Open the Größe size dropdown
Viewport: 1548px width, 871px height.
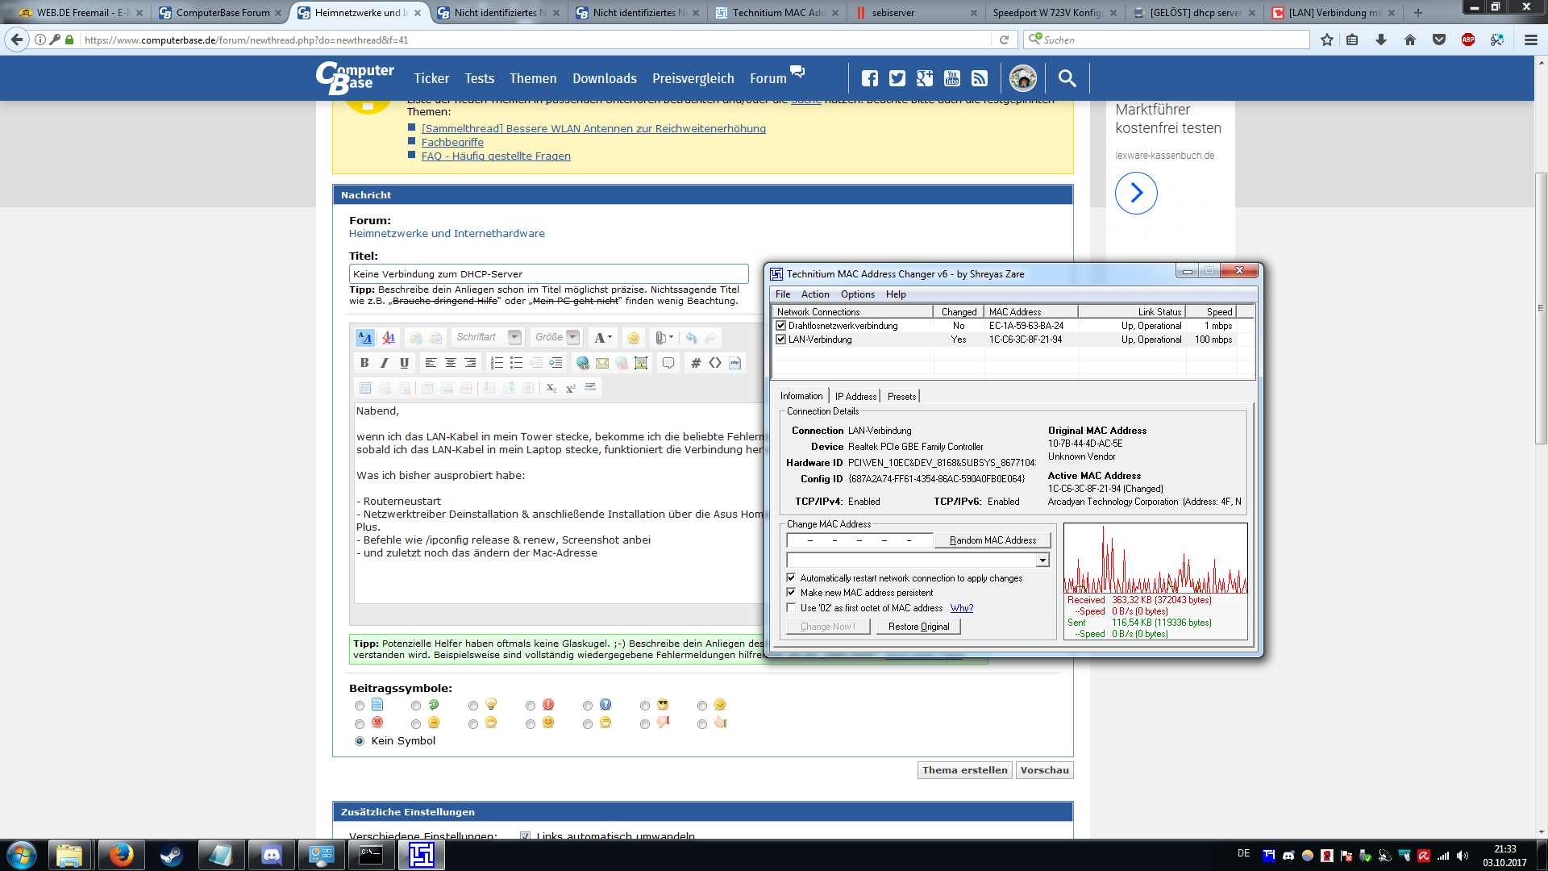572,337
